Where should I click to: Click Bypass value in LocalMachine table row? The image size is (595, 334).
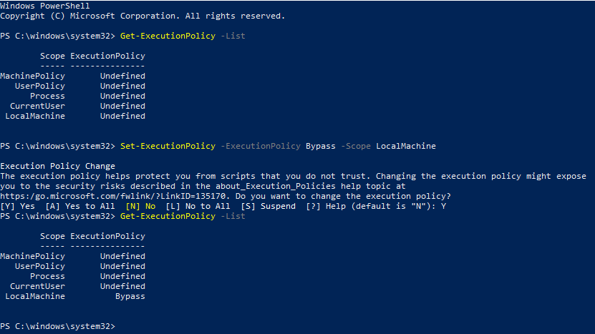[x=130, y=296]
